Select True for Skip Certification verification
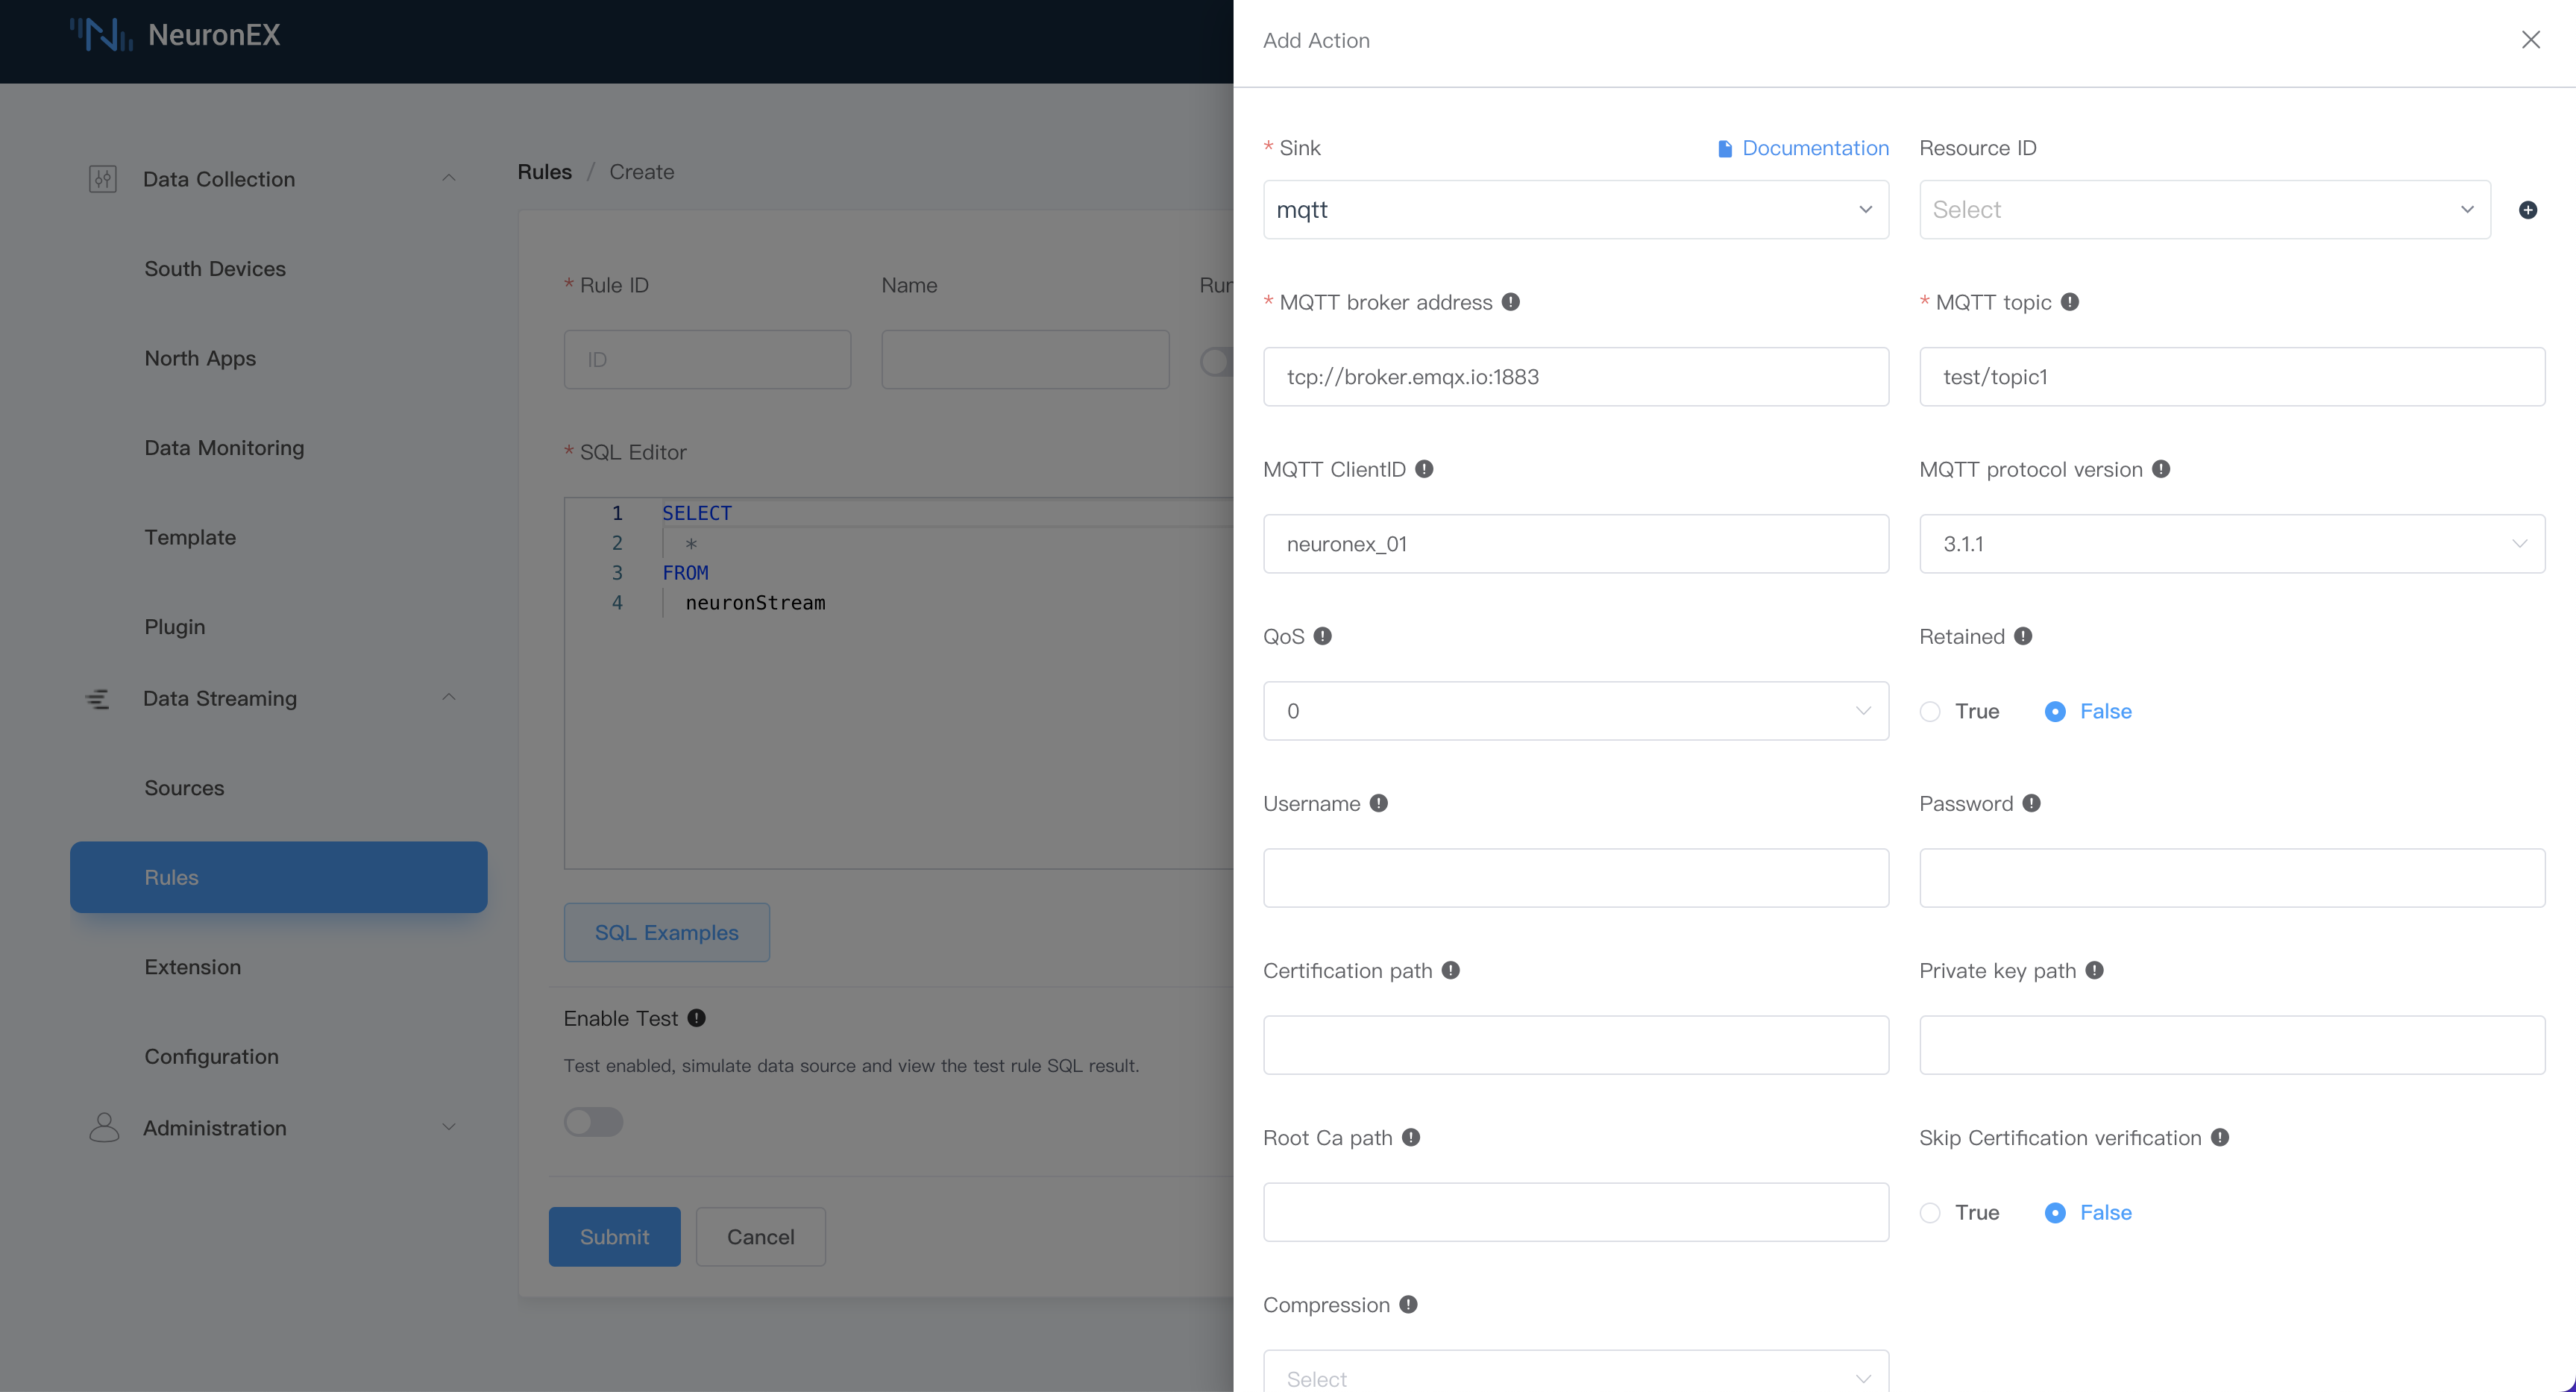Viewport: 2576px width, 1392px height. (x=1931, y=1212)
